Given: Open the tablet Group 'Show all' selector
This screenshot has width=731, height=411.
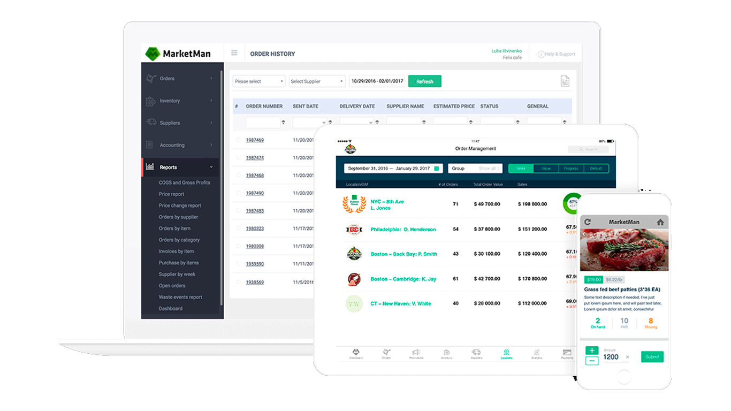Looking at the screenshot, I should click(x=475, y=168).
